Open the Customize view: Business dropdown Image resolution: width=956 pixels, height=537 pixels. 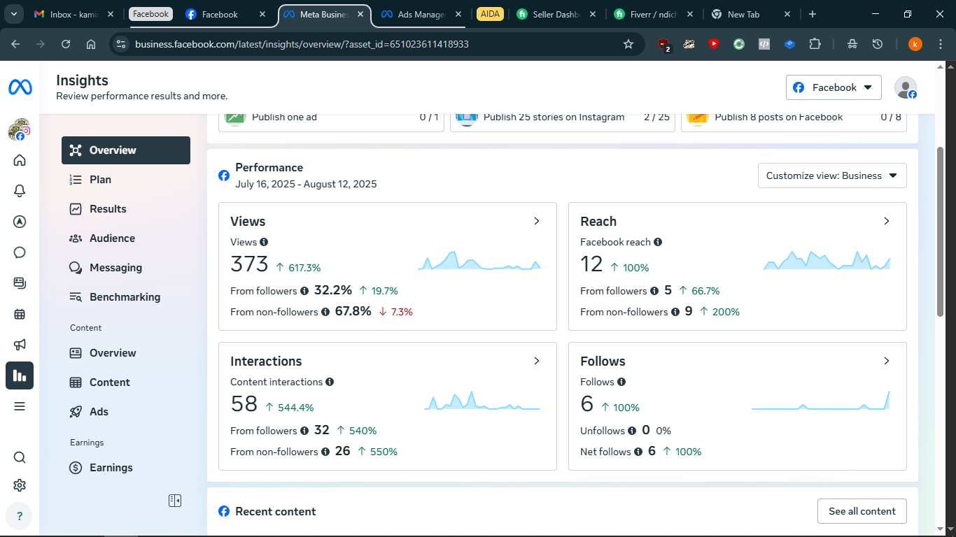pos(831,176)
